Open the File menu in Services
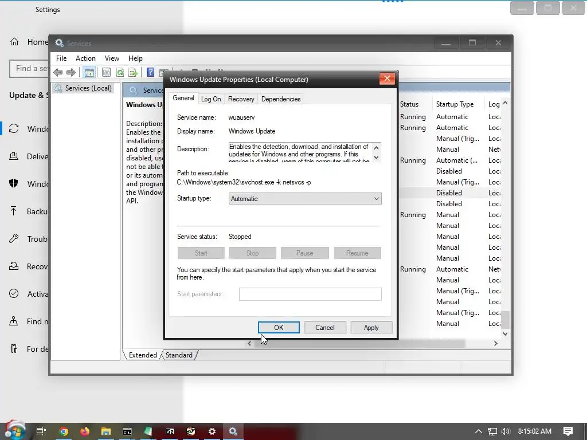Image resolution: width=587 pixels, height=440 pixels. (61, 58)
